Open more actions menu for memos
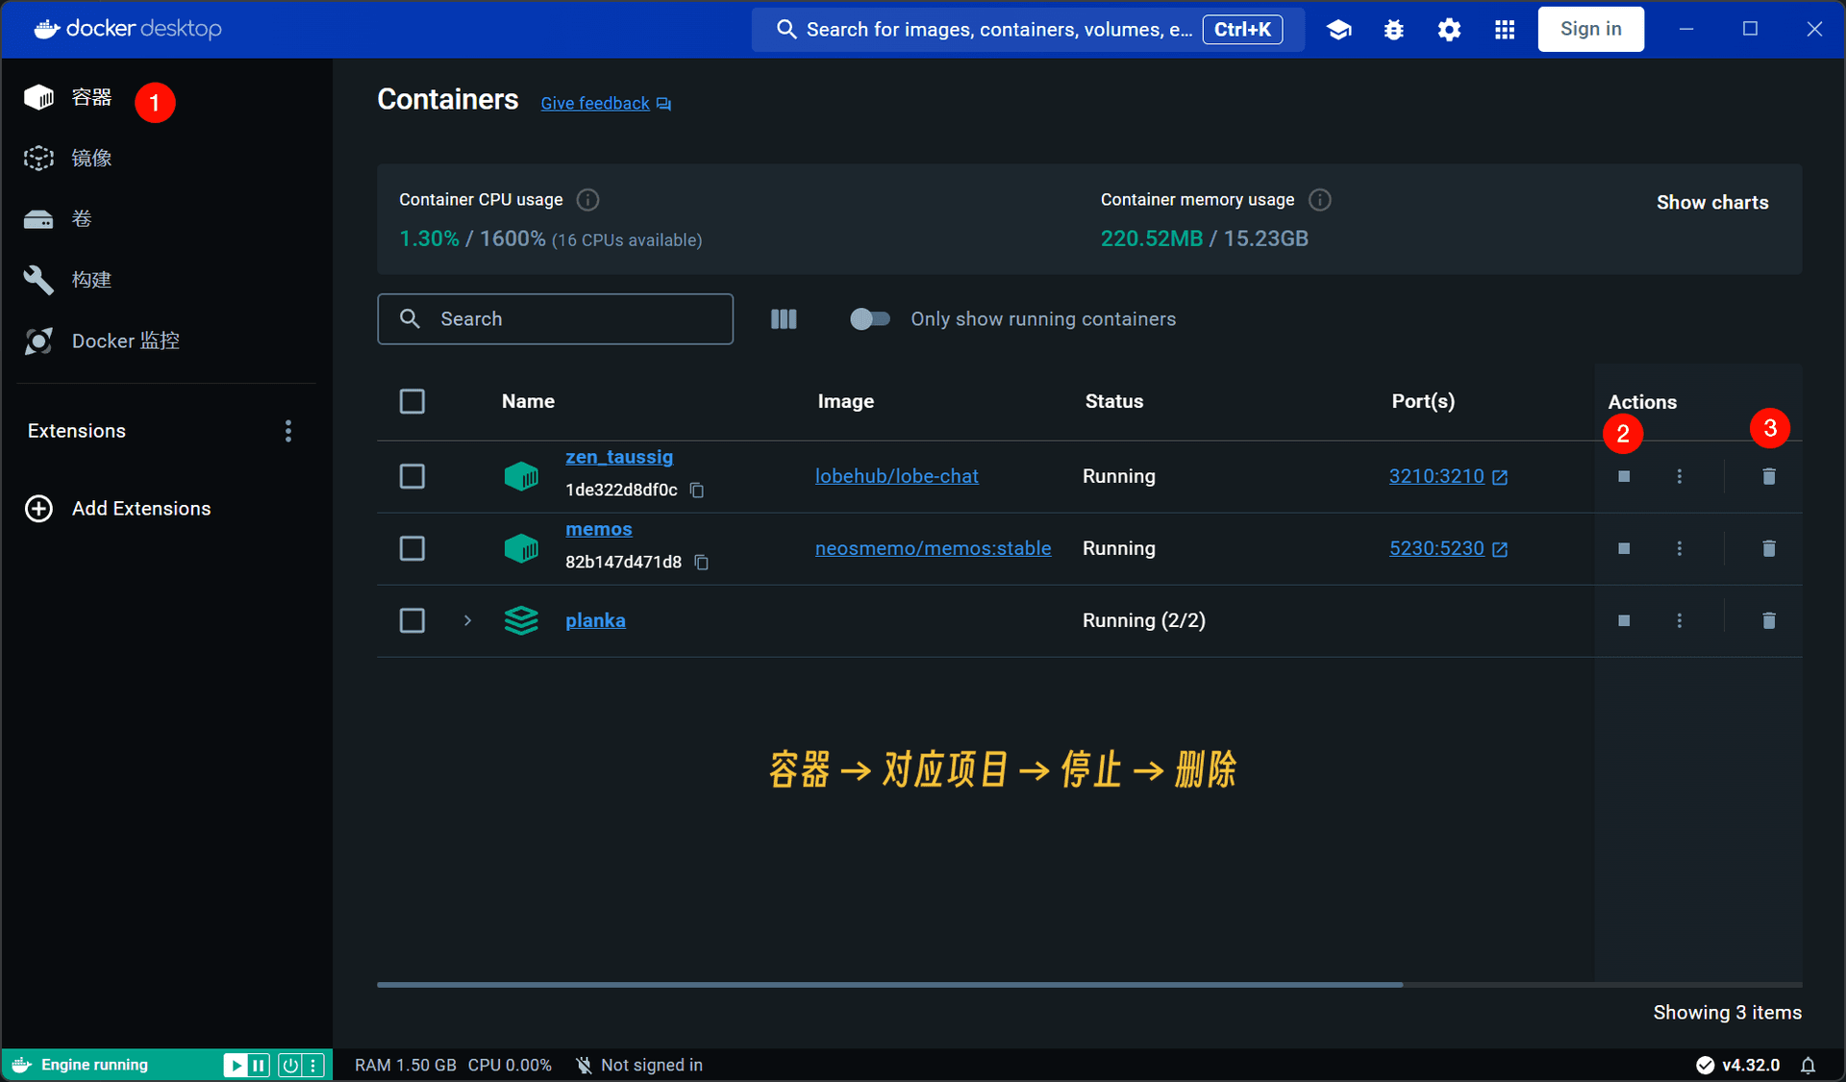The width and height of the screenshot is (1846, 1082). coord(1679,548)
